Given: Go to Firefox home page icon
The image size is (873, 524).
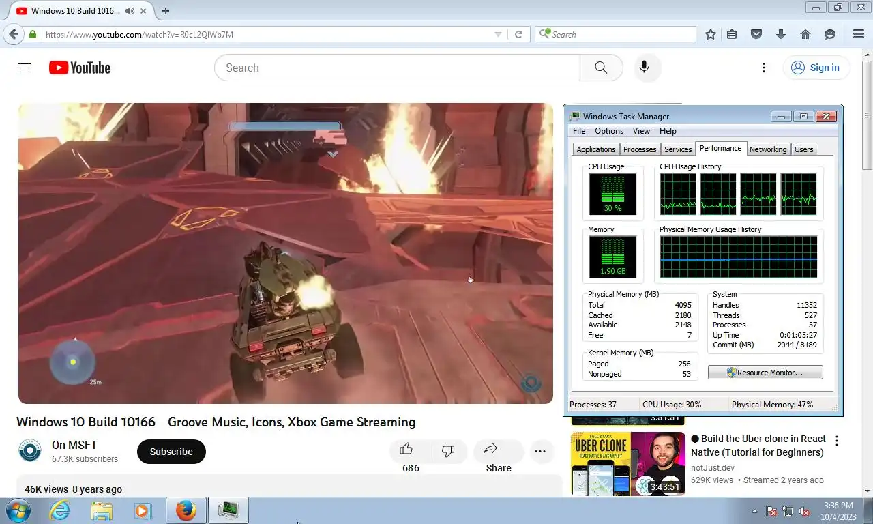Looking at the screenshot, I should click(x=805, y=34).
